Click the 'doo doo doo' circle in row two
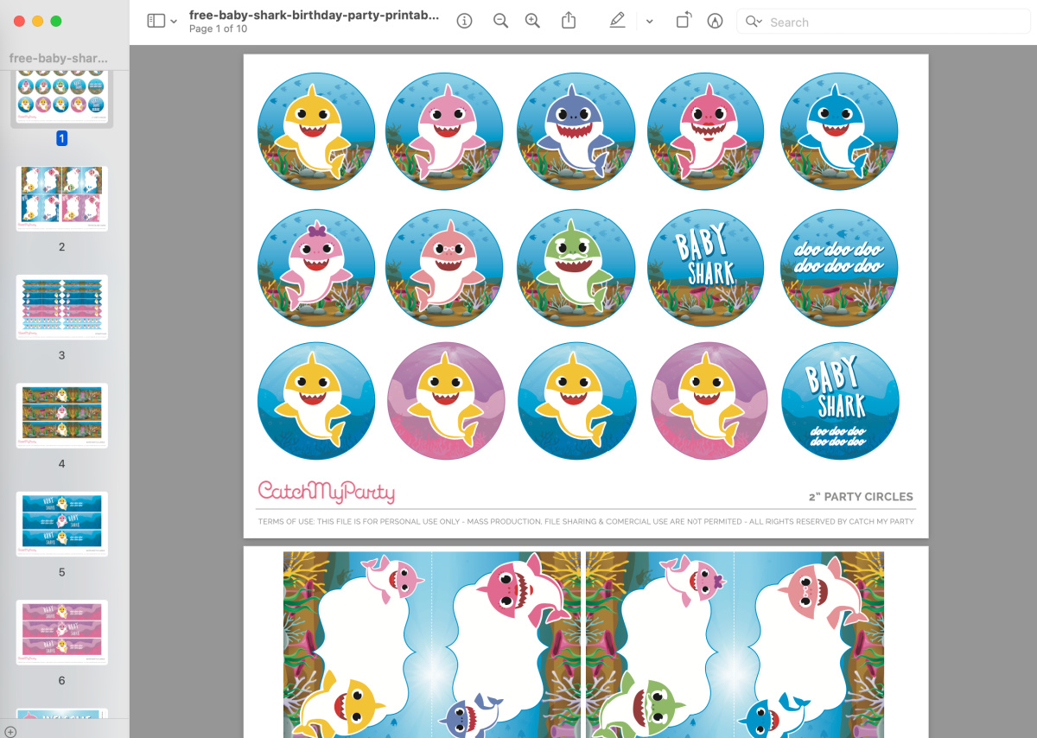 tap(839, 267)
